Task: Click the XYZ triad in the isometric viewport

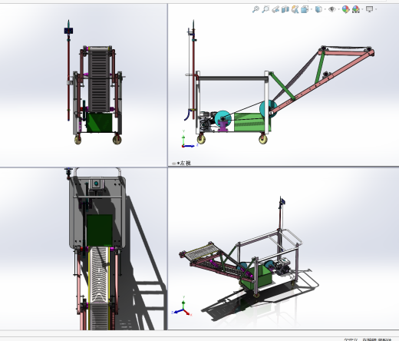Action: pos(183,306)
